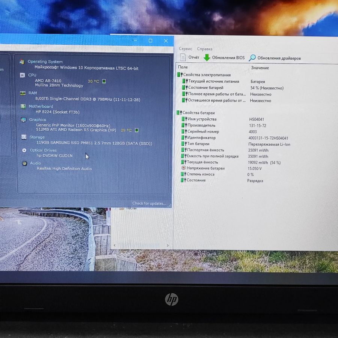
Task: Minimize the Speccy window
Action: click(135, 40)
